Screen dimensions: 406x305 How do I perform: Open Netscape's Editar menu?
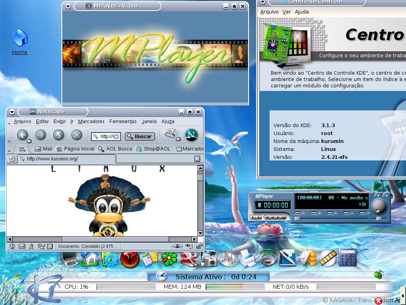pos(42,122)
